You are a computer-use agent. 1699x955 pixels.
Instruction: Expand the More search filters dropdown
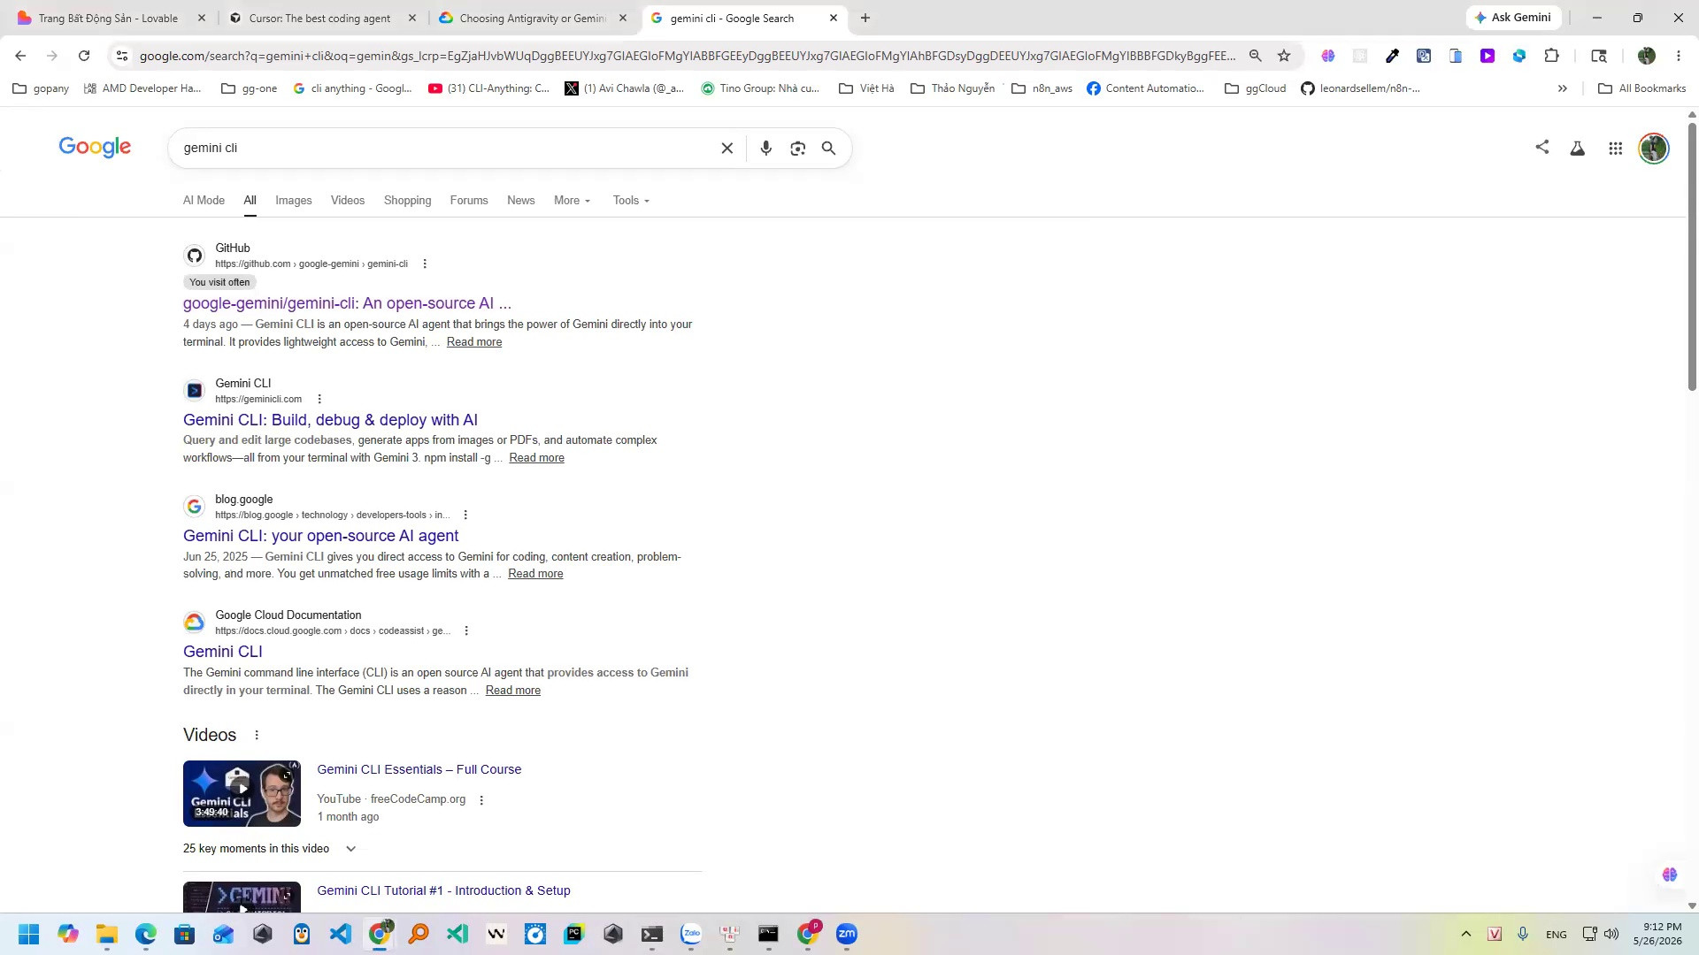point(572,201)
